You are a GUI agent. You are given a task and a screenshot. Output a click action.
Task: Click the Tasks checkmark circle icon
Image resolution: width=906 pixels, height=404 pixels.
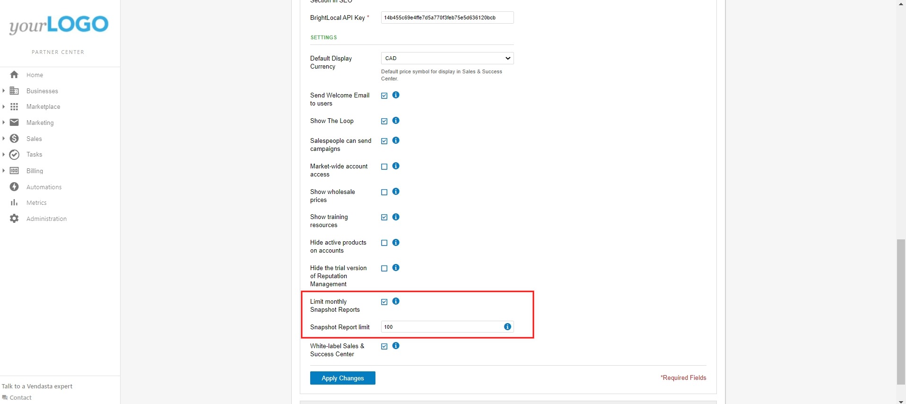click(x=14, y=155)
